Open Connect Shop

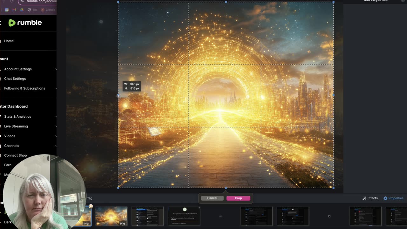tap(15, 156)
